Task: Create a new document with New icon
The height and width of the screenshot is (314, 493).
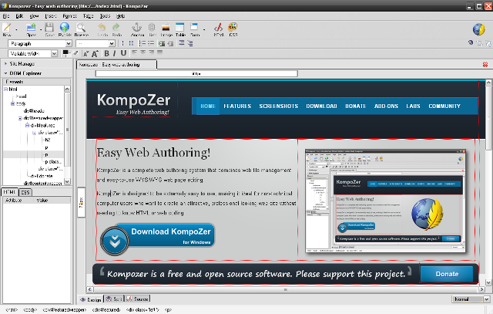Action: click(7, 29)
